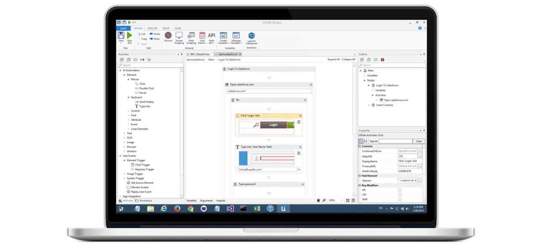Click the "salesforce.com" URL field
Viewport: 538px width, 251px height.
269,91
